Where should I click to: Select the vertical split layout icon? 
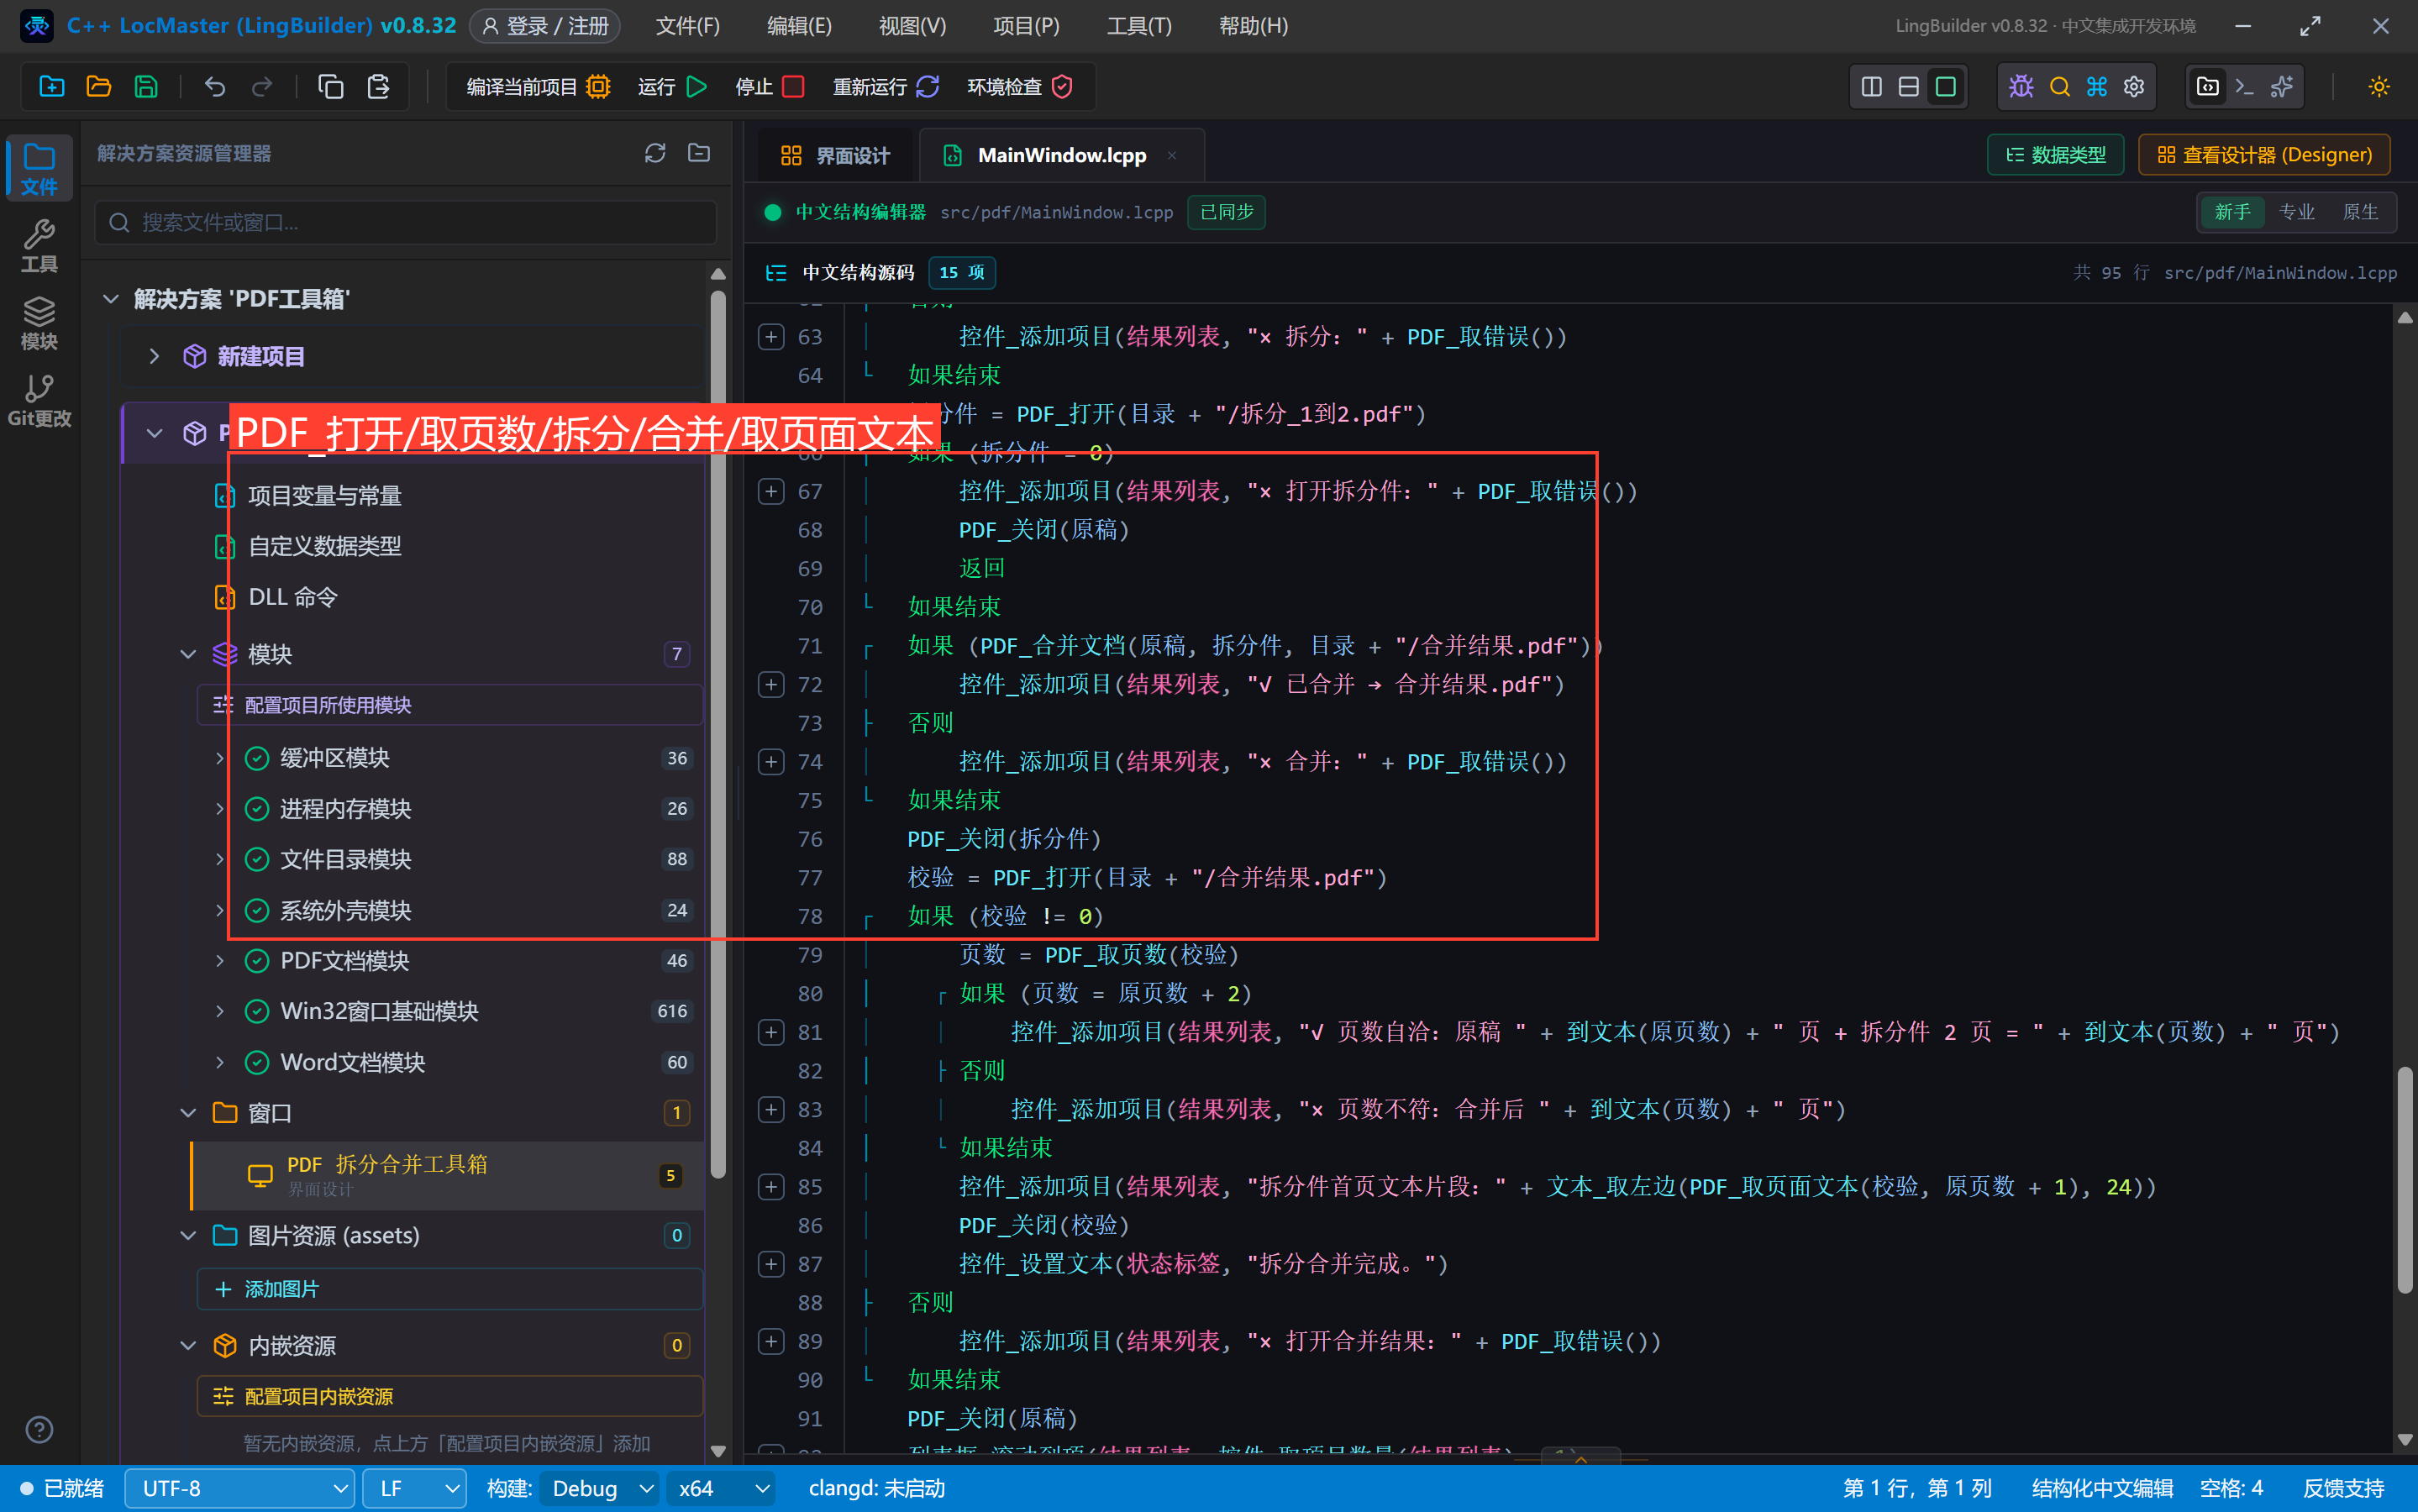coord(1872,87)
